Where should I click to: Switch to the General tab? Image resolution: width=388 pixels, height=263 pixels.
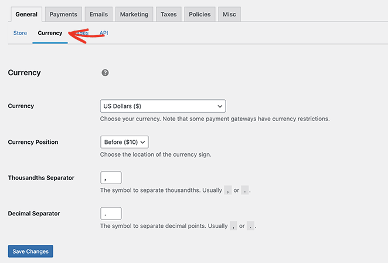coord(26,14)
